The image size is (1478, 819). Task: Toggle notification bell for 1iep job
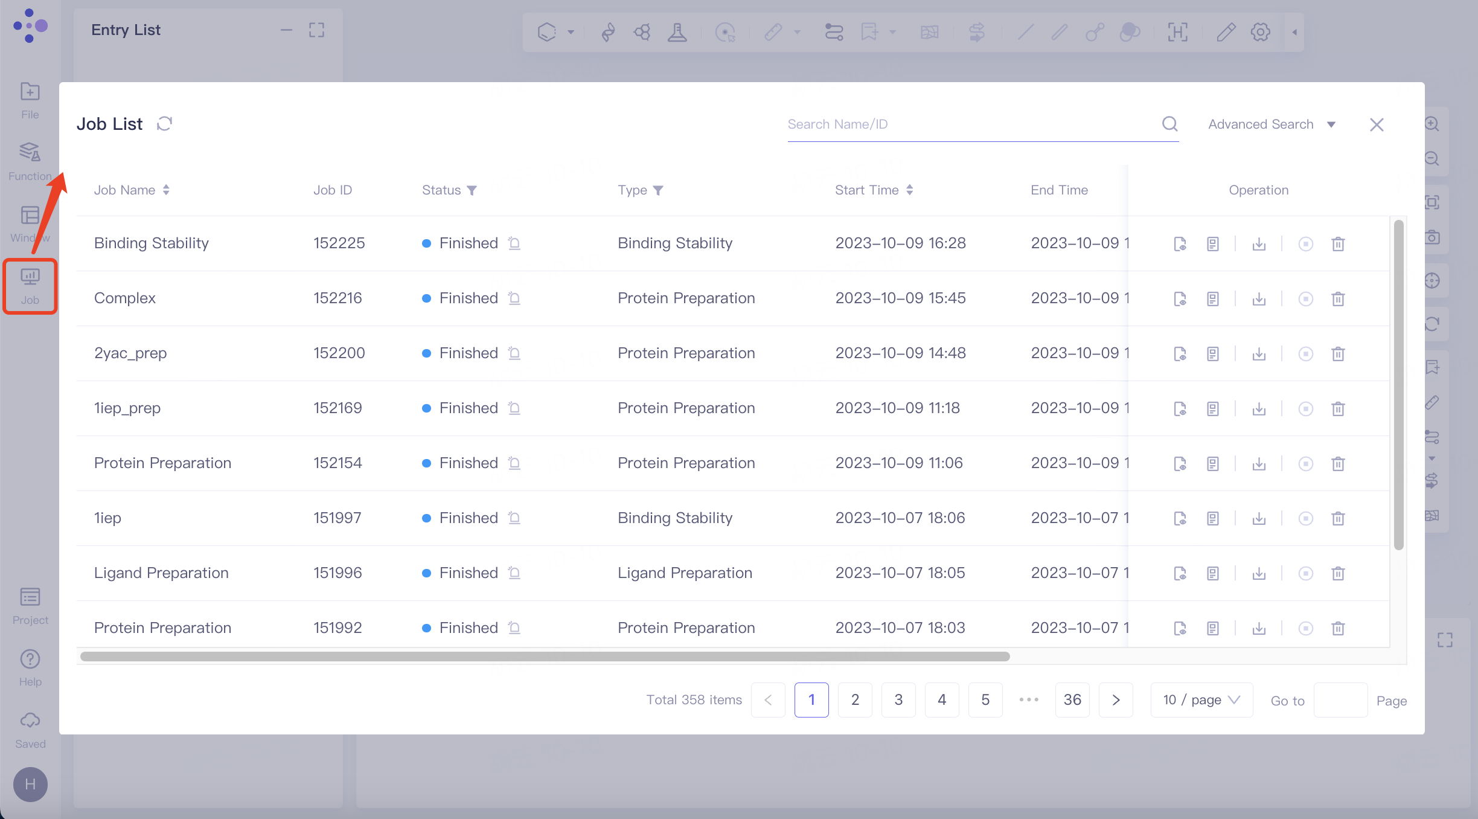click(514, 518)
